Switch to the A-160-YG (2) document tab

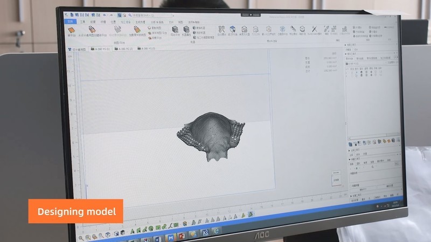(x=125, y=49)
